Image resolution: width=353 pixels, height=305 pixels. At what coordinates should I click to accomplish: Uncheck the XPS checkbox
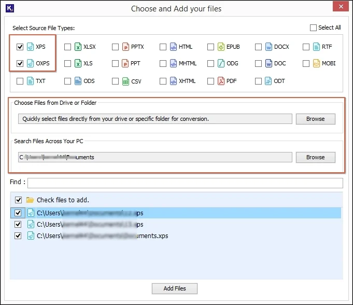pos(20,47)
